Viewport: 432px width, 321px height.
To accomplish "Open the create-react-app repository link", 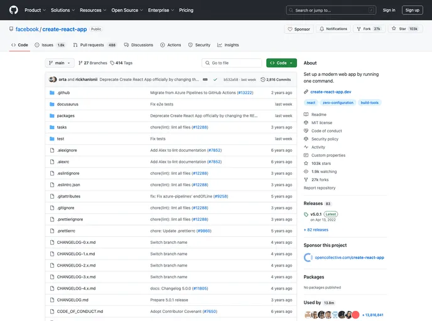I will point(65,29).
